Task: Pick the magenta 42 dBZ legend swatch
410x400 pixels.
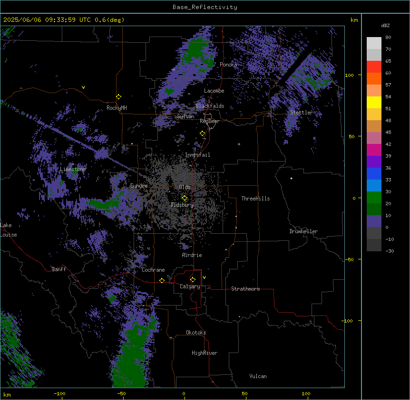Action: (x=374, y=150)
